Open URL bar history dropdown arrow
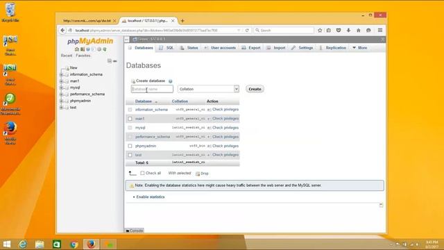This screenshot has height=250, width=444. (239, 31)
